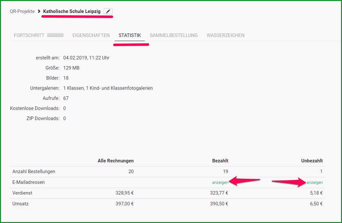The image size is (342, 223).
Task: Click unpaid Umsatz 6,50 €
Action: click(x=316, y=204)
